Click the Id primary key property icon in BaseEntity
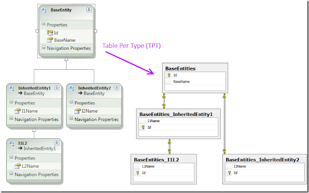This screenshot has width=309, height=193. click(50, 33)
